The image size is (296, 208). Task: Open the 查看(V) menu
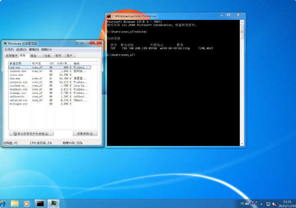tap(34, 50)
